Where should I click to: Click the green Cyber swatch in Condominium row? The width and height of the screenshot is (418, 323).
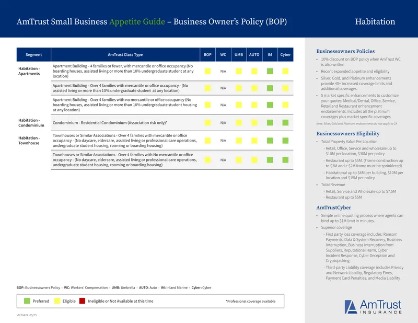pyautogui.click(x=285, y=123)
